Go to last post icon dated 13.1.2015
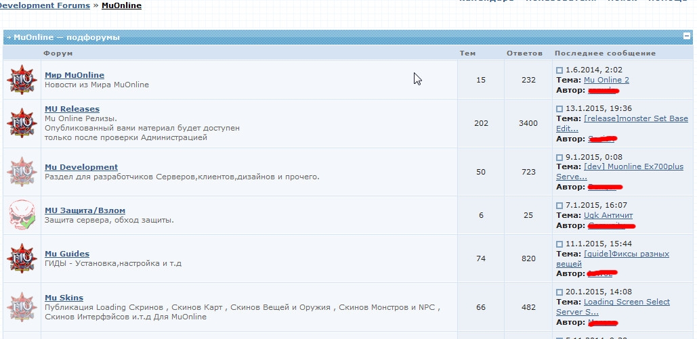Image resolution: width=697 pixels, height=339 pixels. (x=559, y=109)
